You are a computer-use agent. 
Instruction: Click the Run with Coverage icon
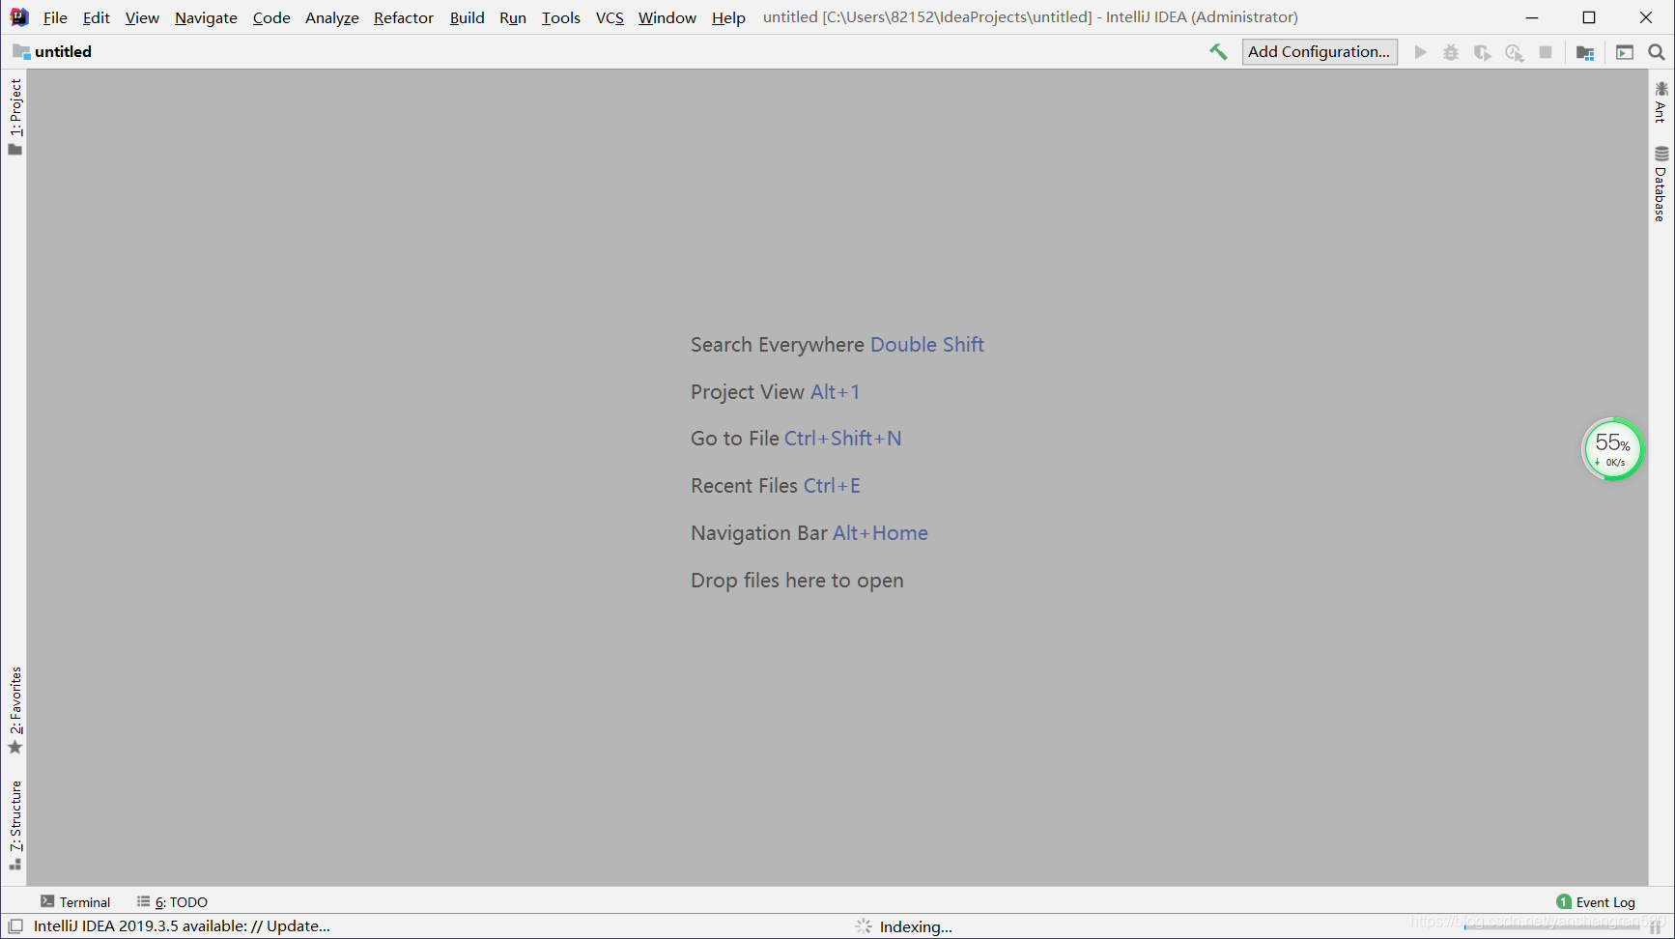click(x=1482, y=52)
